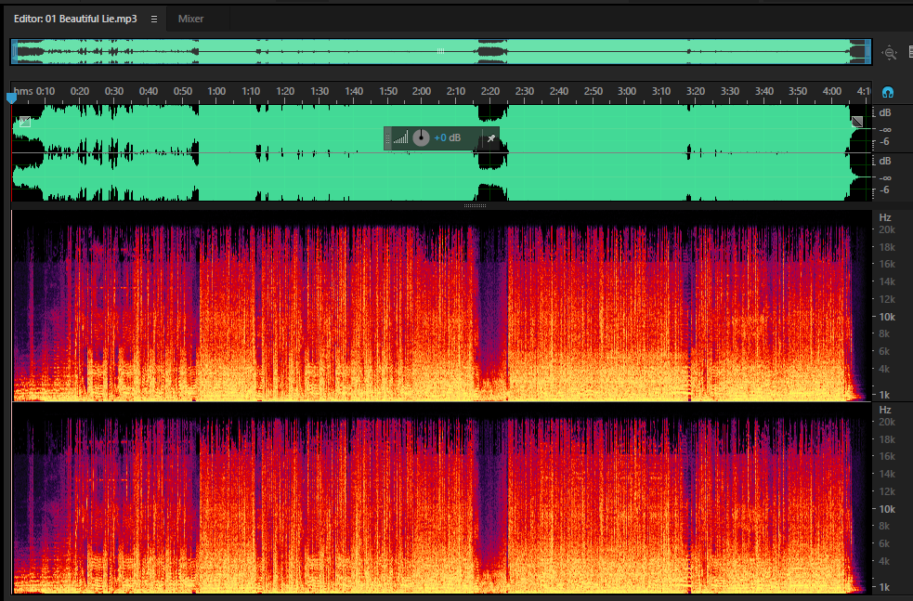Click the left handle of overview navigator
Viewport: 913px width, 601px height.
click(x=15, y=52)
